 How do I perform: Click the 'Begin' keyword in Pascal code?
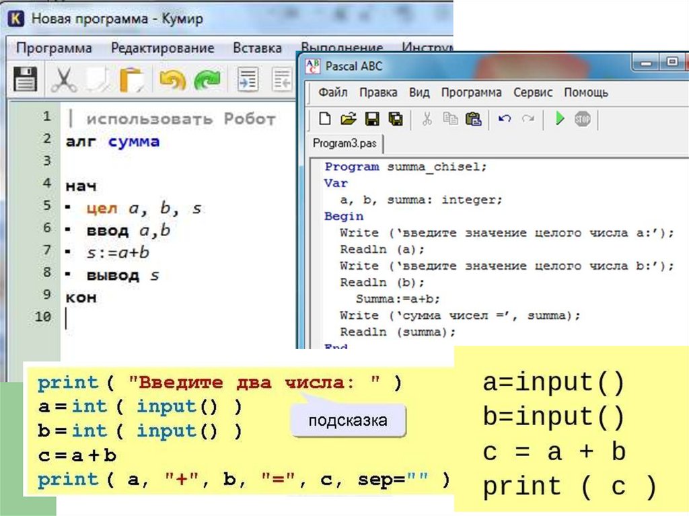pos(344,216)
